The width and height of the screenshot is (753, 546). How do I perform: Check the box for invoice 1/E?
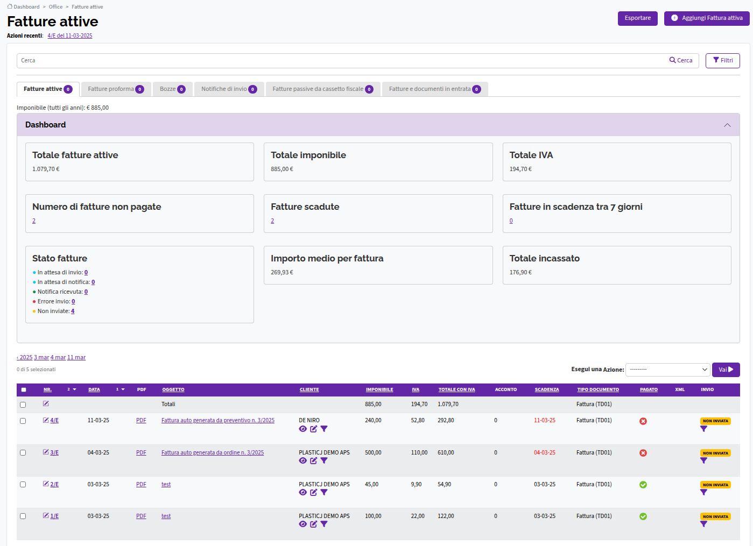[23, 516]
